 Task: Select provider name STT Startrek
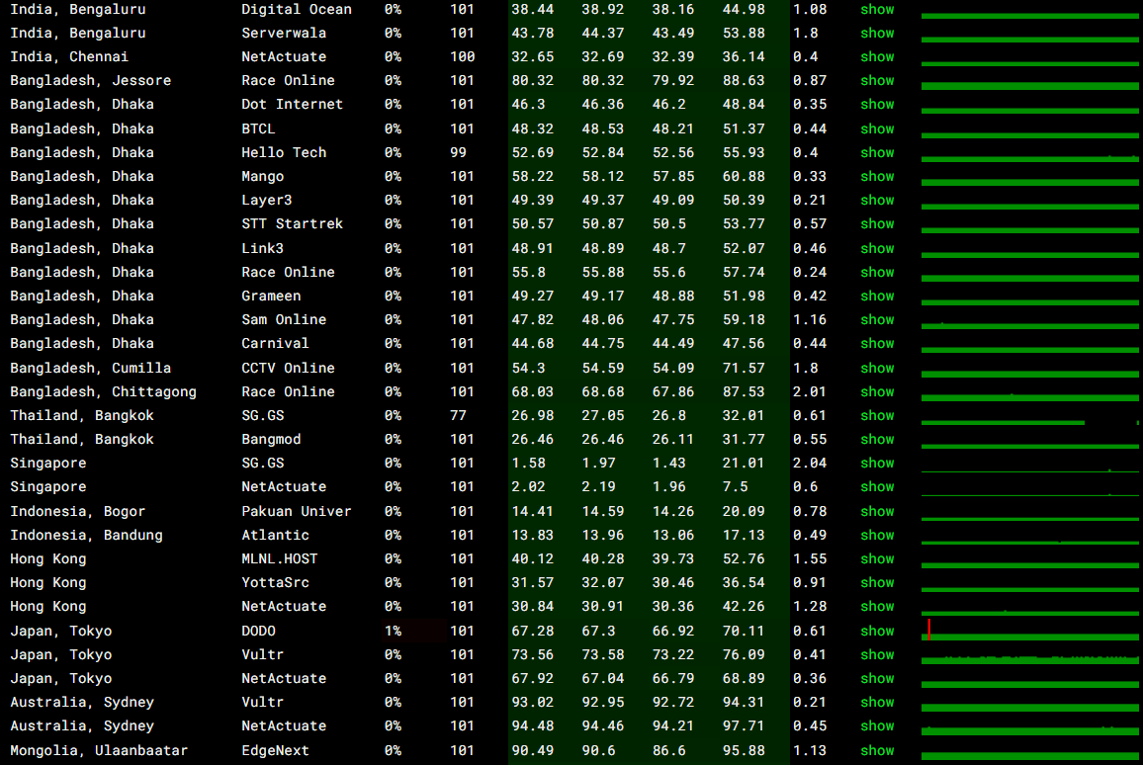[293, 224]
